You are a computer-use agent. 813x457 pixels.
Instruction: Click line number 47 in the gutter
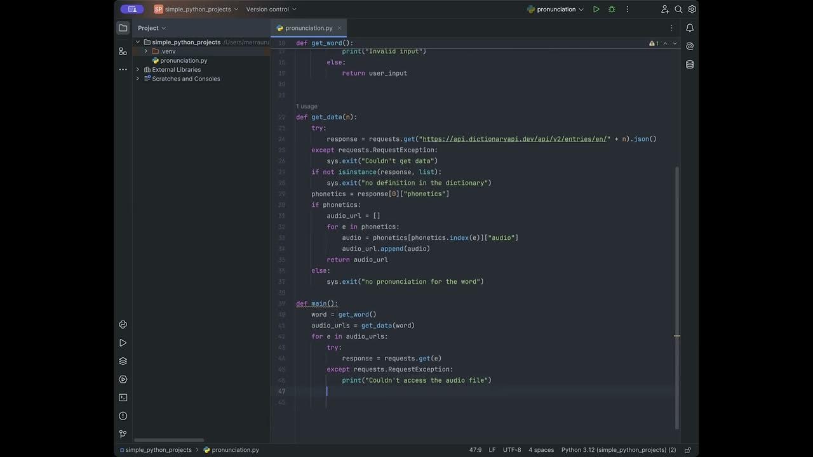281,391
